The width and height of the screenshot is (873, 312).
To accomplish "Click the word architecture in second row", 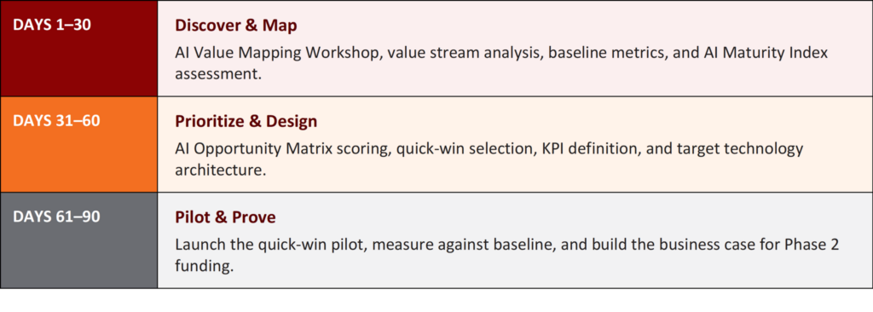I will [x=221, y=170].
